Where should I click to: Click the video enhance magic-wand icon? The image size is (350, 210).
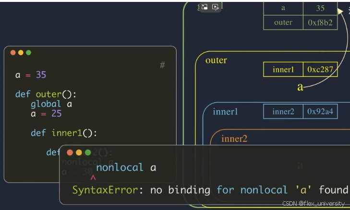point(216,7)
